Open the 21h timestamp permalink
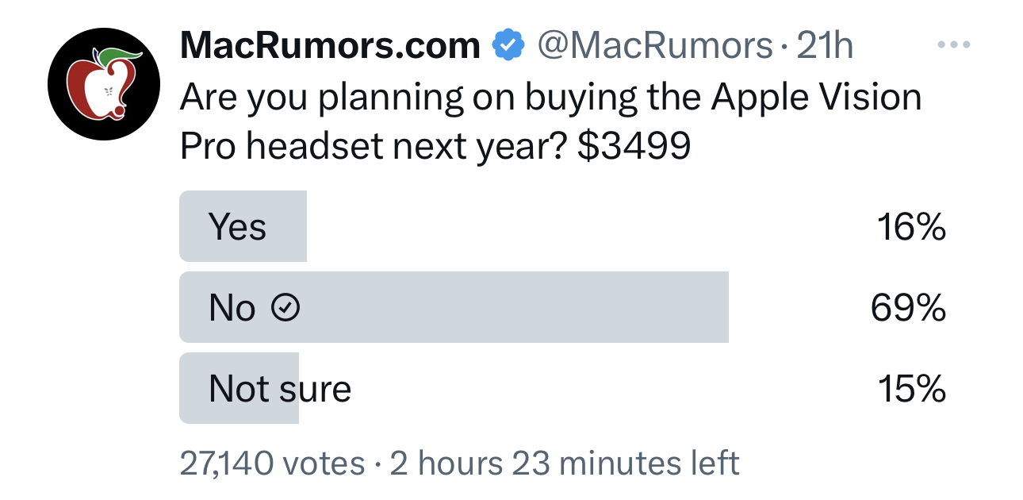 (x=825, y=46)
